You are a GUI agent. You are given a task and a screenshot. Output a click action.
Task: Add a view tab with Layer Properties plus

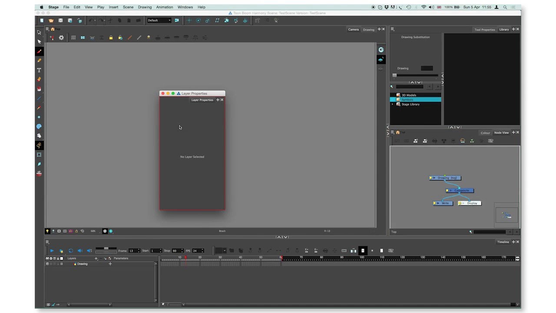[x=218, y=100]
